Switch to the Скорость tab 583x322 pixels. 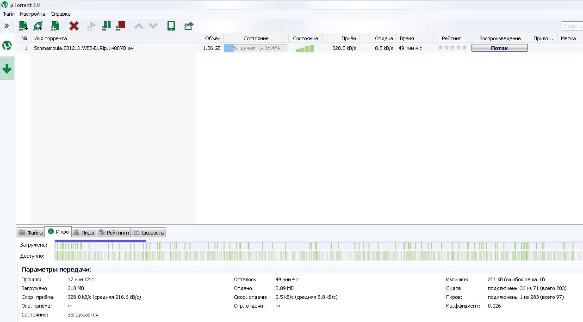[149, 232]
